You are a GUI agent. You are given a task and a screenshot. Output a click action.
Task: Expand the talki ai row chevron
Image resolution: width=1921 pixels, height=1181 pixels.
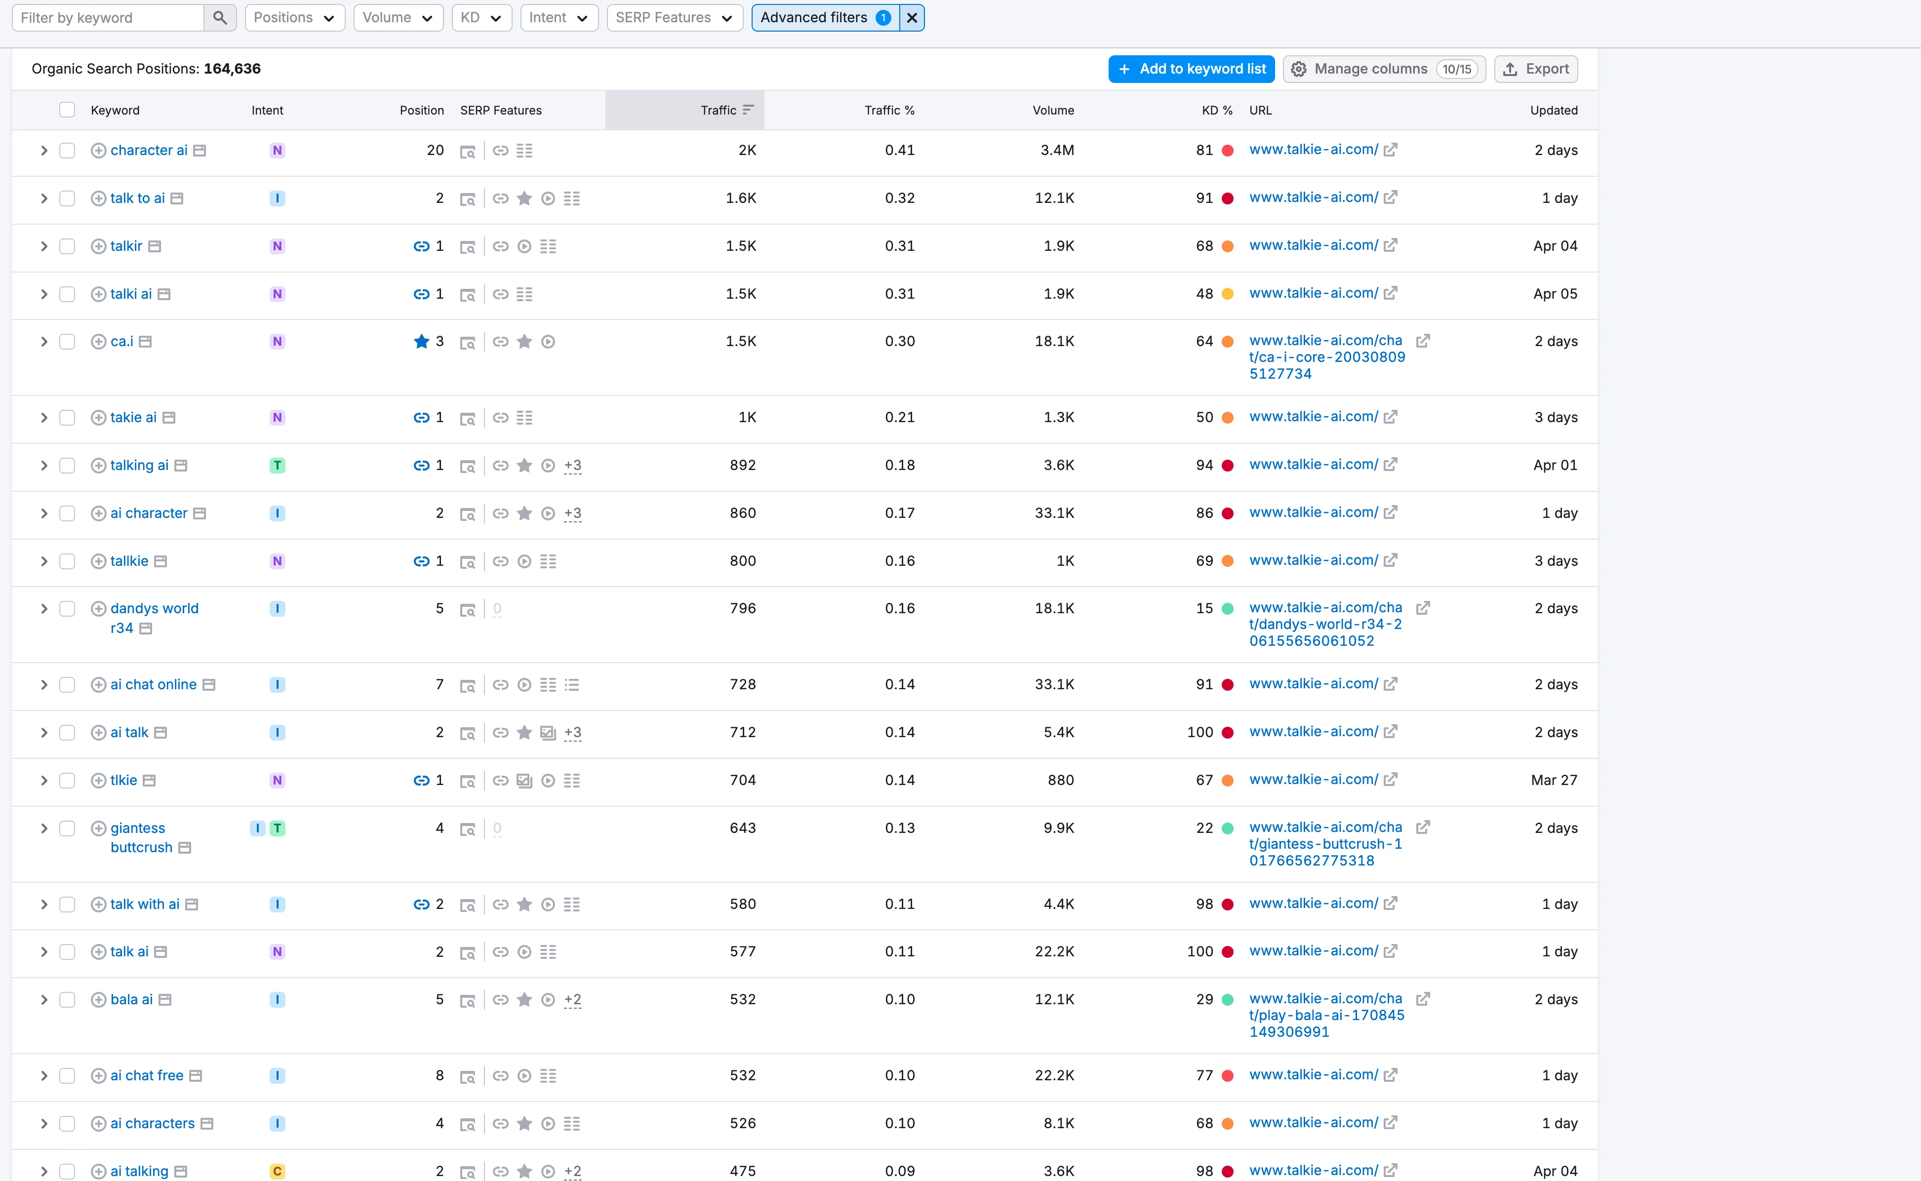pos(44,294)
